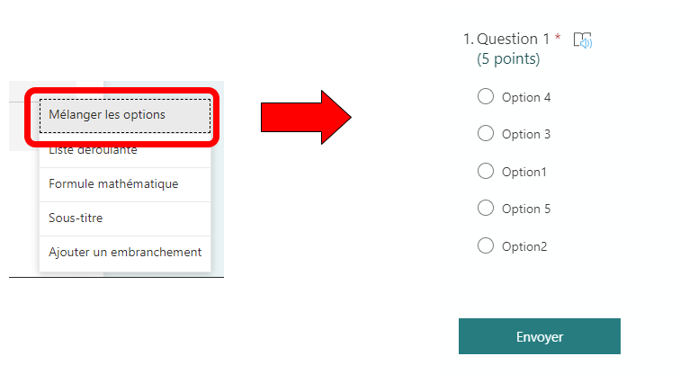Click the 'Option 4' label text

point(526,97)
